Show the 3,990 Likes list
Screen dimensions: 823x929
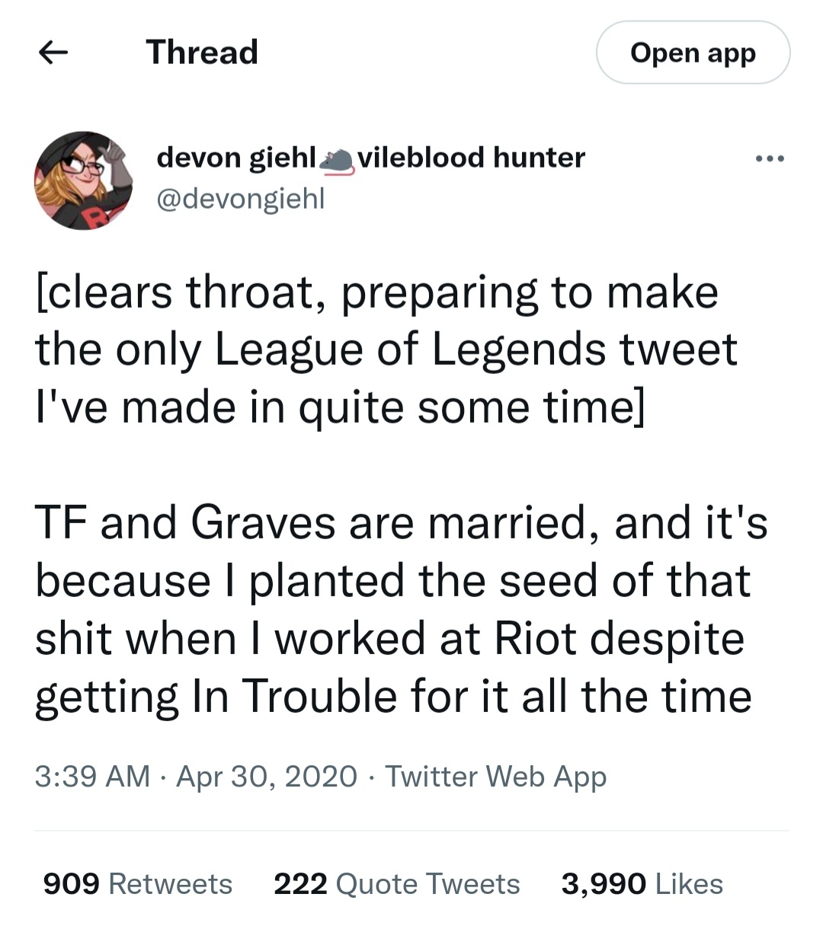(642, 884)
